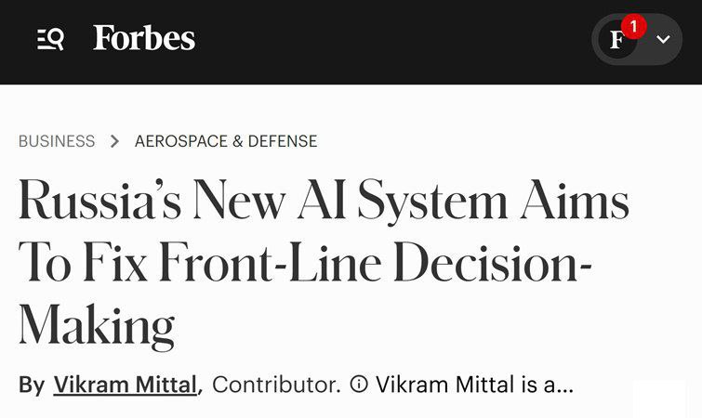The image size is (702, 418).
Task: Click "To Fix Front-Line Decision-" headline line
Action: (x=305, y=264)
